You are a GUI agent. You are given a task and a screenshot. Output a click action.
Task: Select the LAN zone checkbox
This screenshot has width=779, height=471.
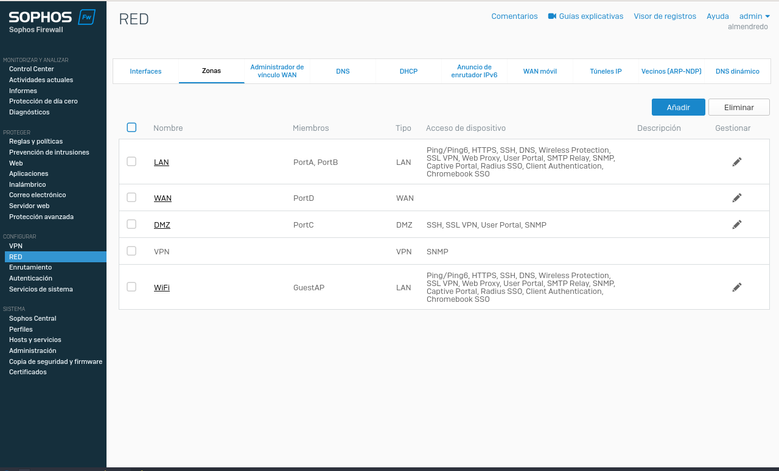pyautogui.click(x=131, y=162)
